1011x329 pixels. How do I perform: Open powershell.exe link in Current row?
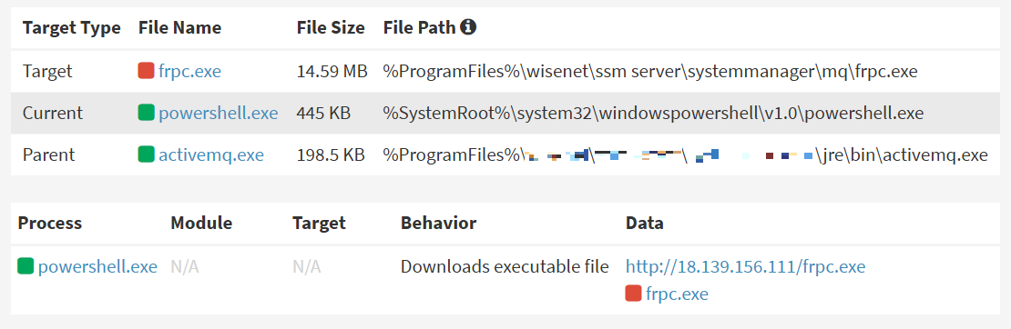click(x=219, y=114)
